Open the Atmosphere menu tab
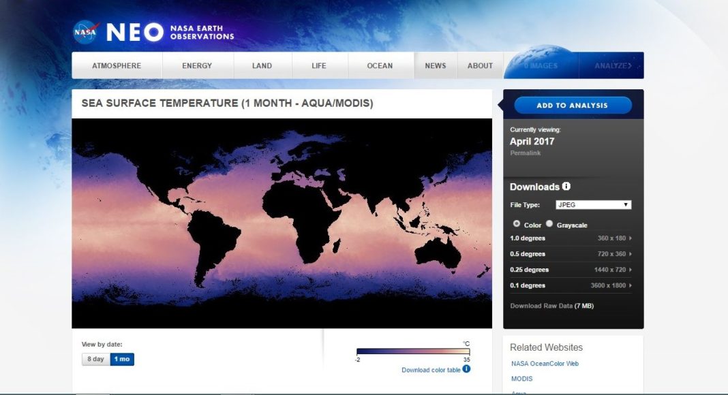The width and height of the screenshot is (728, 395). click(x=117, y=66)
